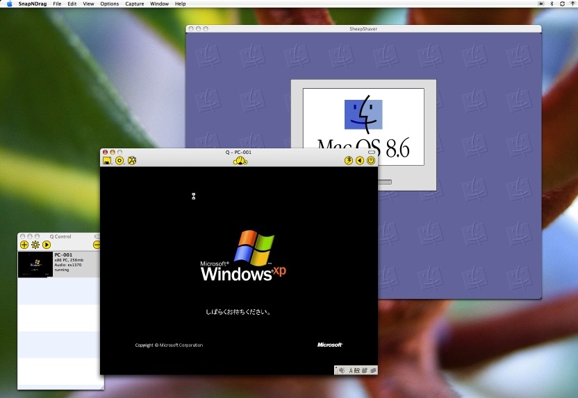Click the floppy disk icon in Q toolbar
Screen dimensions: 578x398
point(107,161)
